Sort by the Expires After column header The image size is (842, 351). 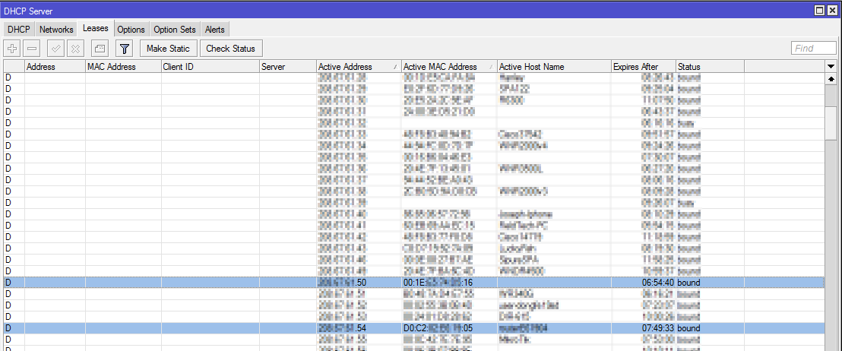[x=643, y=67]
